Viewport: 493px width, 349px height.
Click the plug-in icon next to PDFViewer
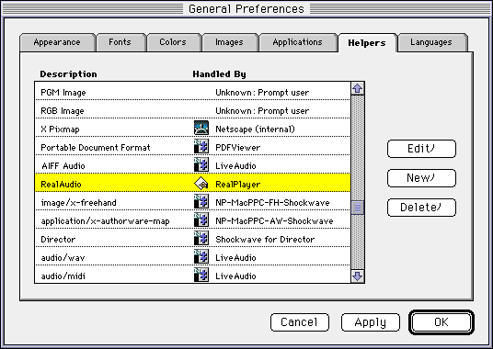tap(201, 146)
